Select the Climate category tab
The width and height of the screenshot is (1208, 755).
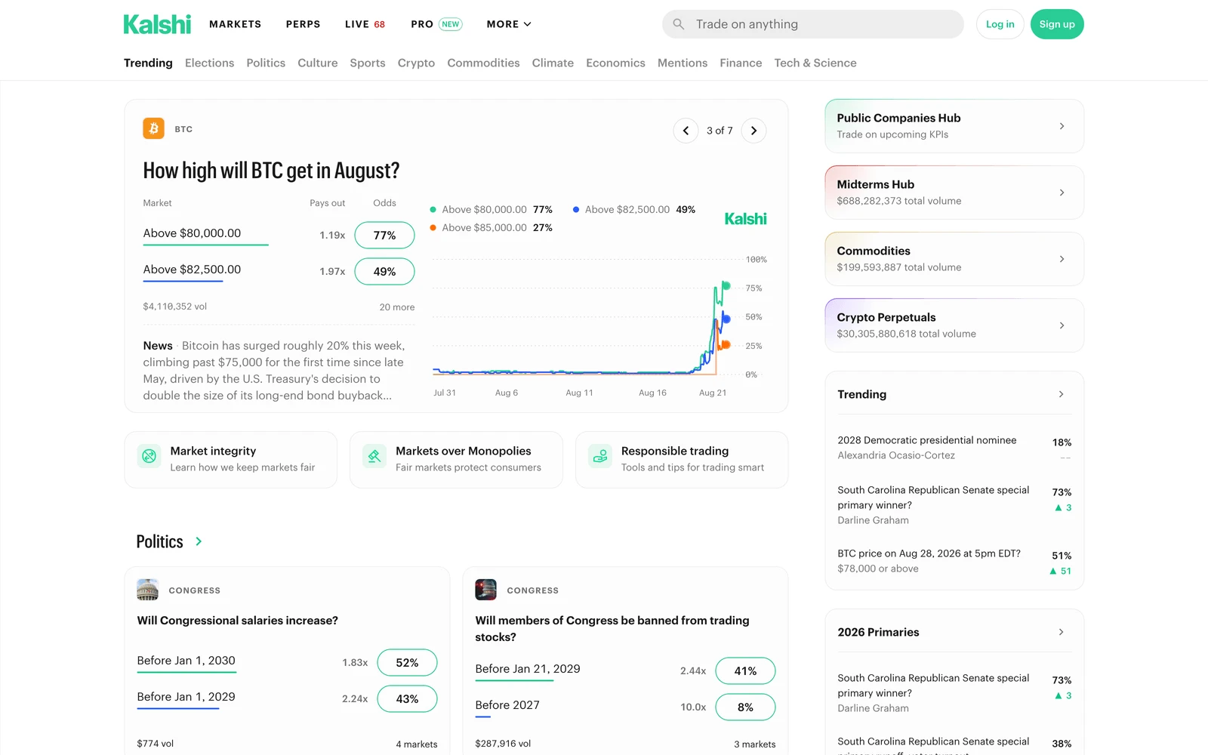click(x=553, y=63)
